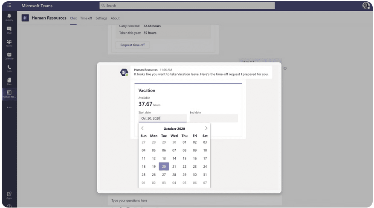374x208 pixels.
Task: Switch to the Time off tab
Action: point(86,18)
